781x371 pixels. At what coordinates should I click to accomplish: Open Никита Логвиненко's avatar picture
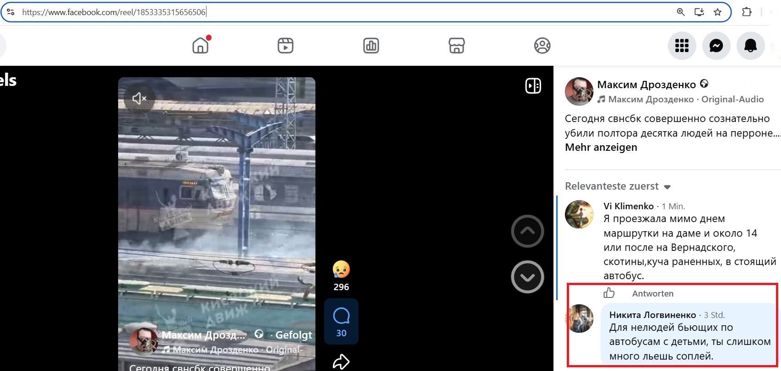579,318
